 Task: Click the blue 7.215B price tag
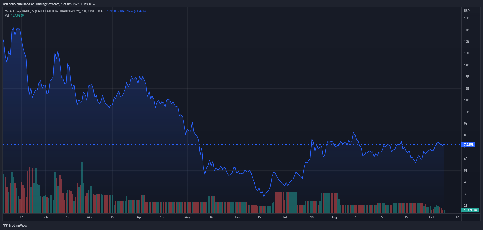469,145
